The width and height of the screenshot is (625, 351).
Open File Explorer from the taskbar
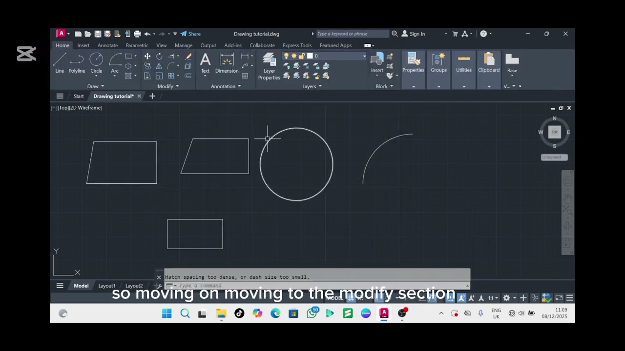(x=221, y=313)
